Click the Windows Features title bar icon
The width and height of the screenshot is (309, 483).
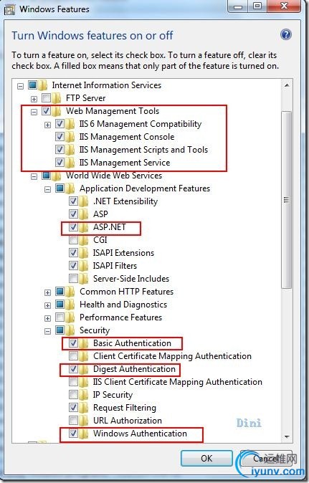pos(9,9)
